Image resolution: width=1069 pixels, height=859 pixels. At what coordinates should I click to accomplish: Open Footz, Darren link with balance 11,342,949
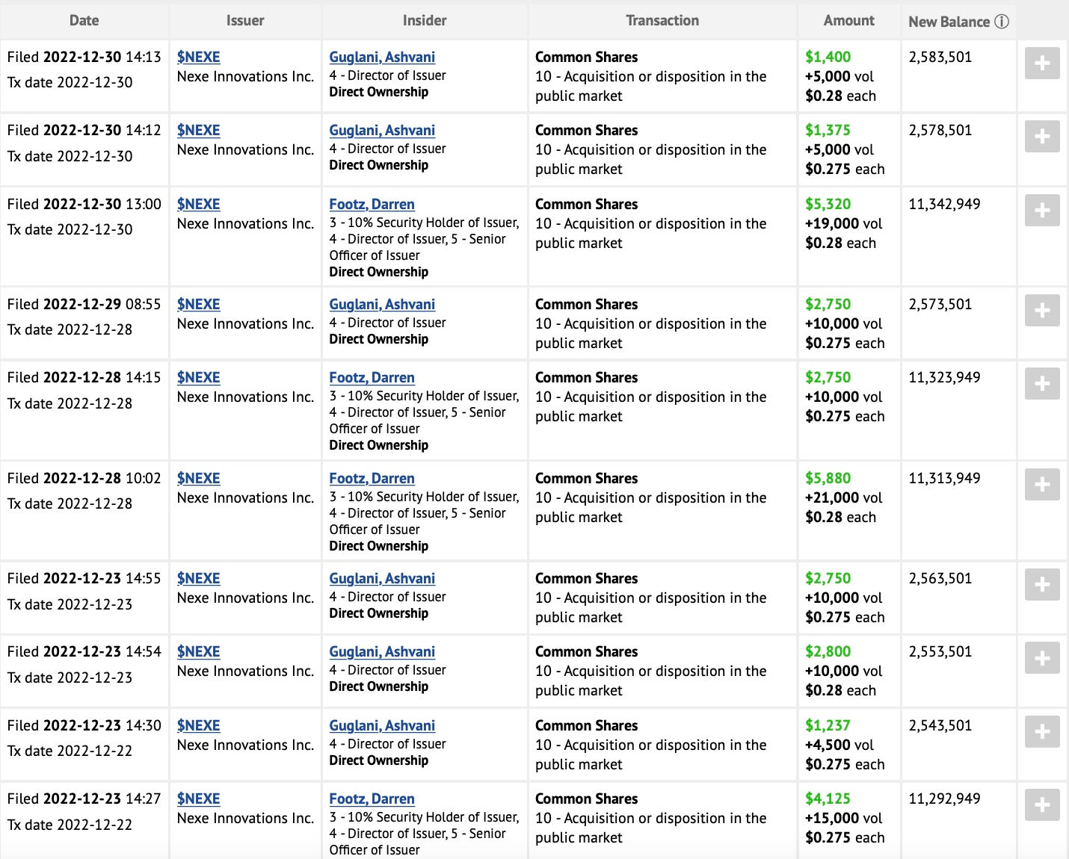point(372,204)
